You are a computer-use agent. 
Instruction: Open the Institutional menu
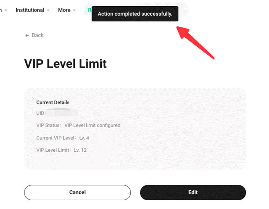(30, 10)
